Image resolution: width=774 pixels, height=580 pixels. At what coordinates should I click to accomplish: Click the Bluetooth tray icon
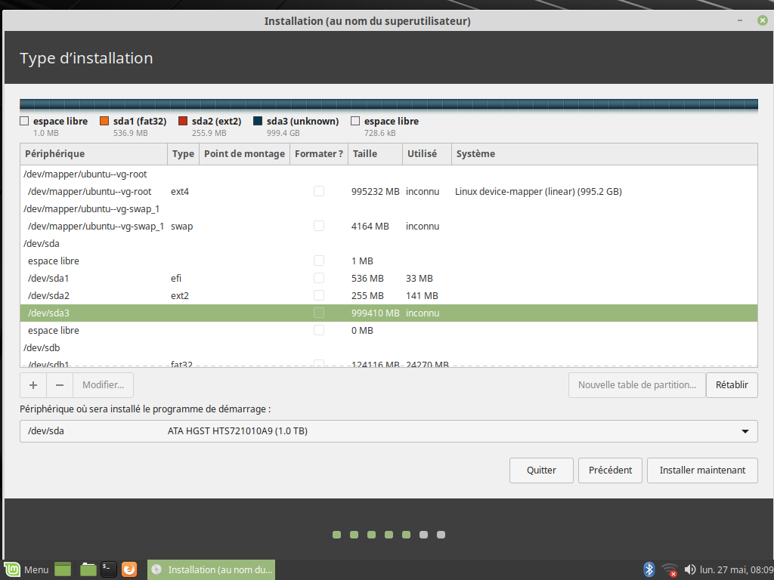648,569
